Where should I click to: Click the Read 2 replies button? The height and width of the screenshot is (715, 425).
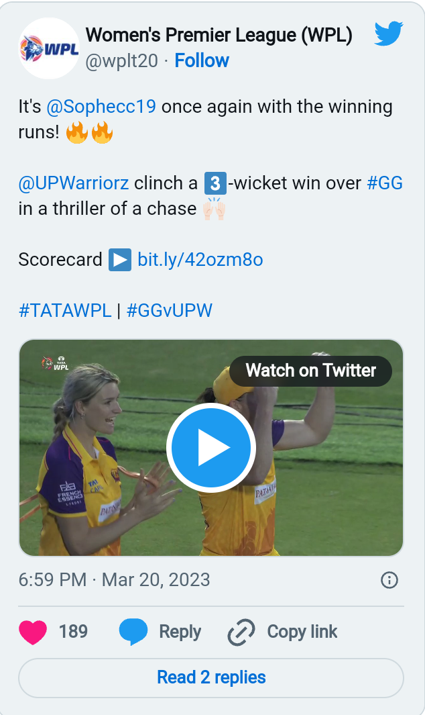click(211, 678)
